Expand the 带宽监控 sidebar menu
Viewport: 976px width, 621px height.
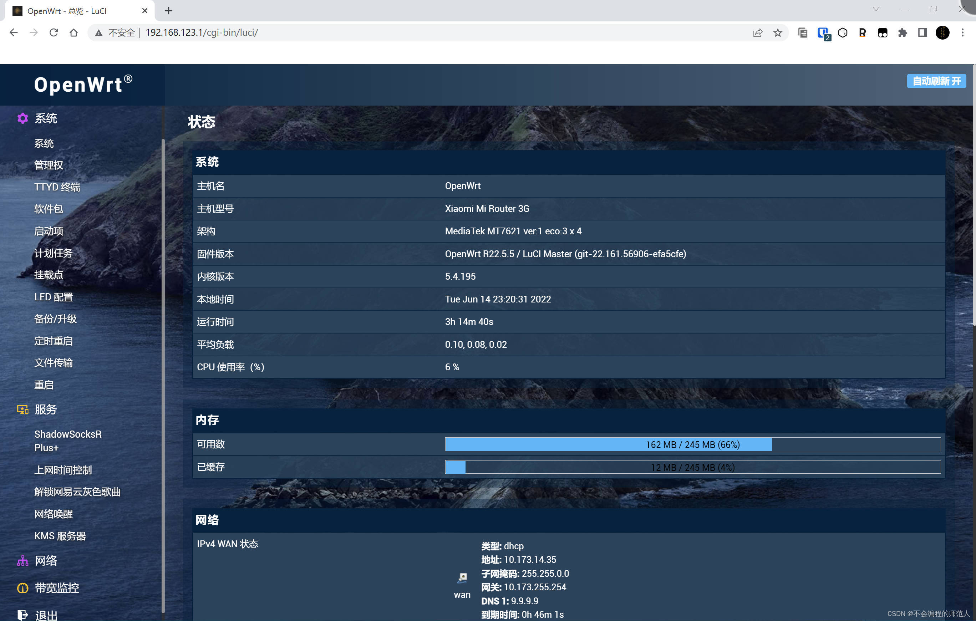[x=57, y=588]
